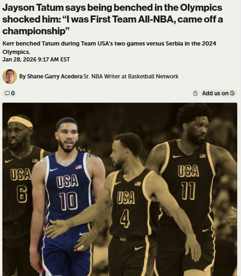
Task: Click the outstretched hand in the hero image
Action: [x=57, y=228]
